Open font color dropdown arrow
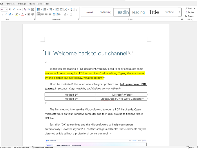 tap(25, 14)
